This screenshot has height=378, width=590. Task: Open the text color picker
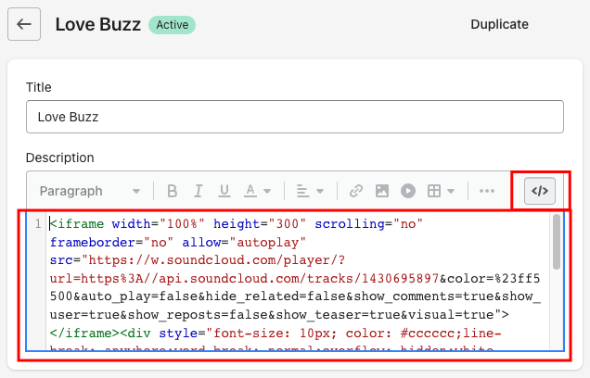250,191
